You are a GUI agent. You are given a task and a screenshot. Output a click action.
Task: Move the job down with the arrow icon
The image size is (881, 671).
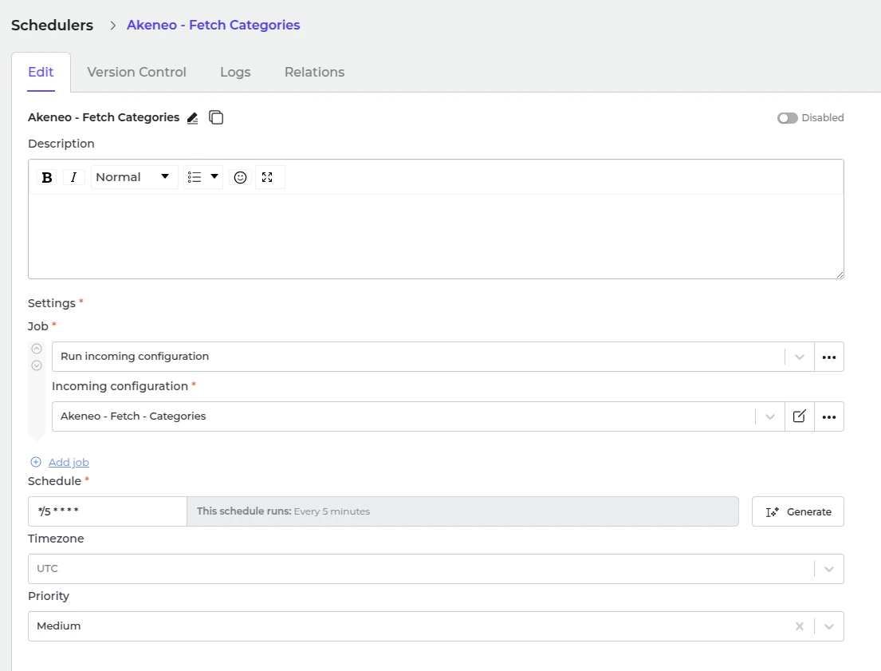pos(37,365)
